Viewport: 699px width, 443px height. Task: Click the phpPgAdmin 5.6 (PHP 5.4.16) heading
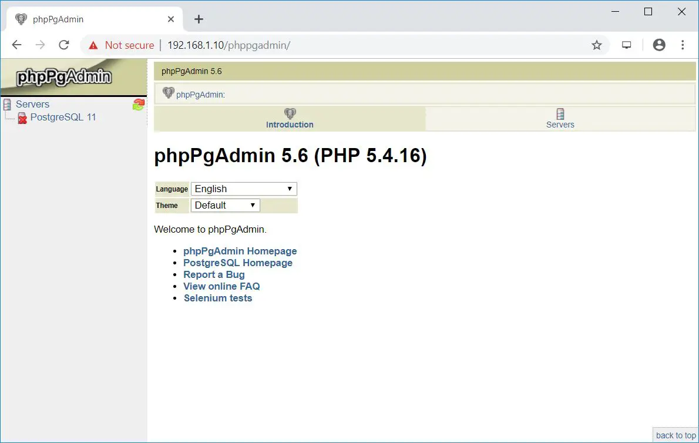(x=290, y=156)
